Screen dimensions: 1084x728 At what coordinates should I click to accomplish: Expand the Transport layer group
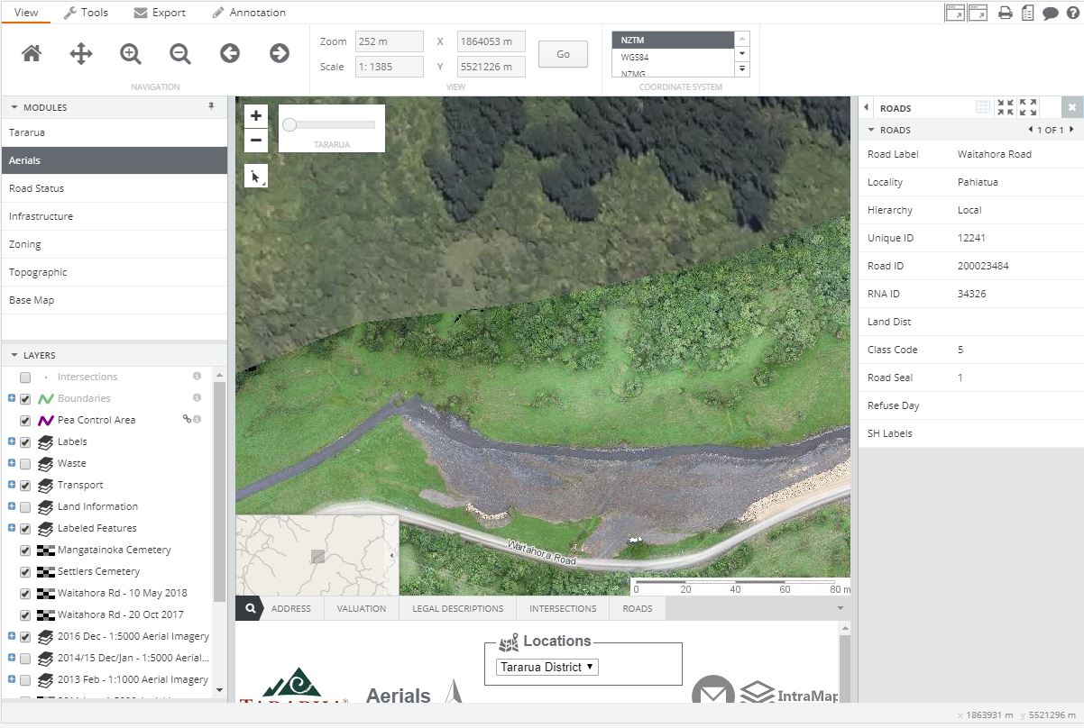point(12,485)
